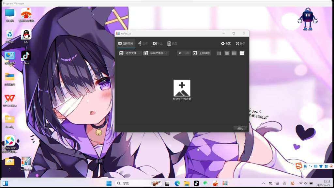Select QQ penguin desktop icon
Image resolution: width=334 pixels, height=188 pixels.
26,36
